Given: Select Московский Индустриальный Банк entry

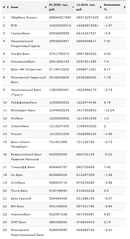Looking at the screenshot, I should [28, 232].
